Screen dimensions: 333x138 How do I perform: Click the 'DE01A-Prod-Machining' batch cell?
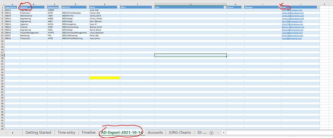[x=76, y=38]
